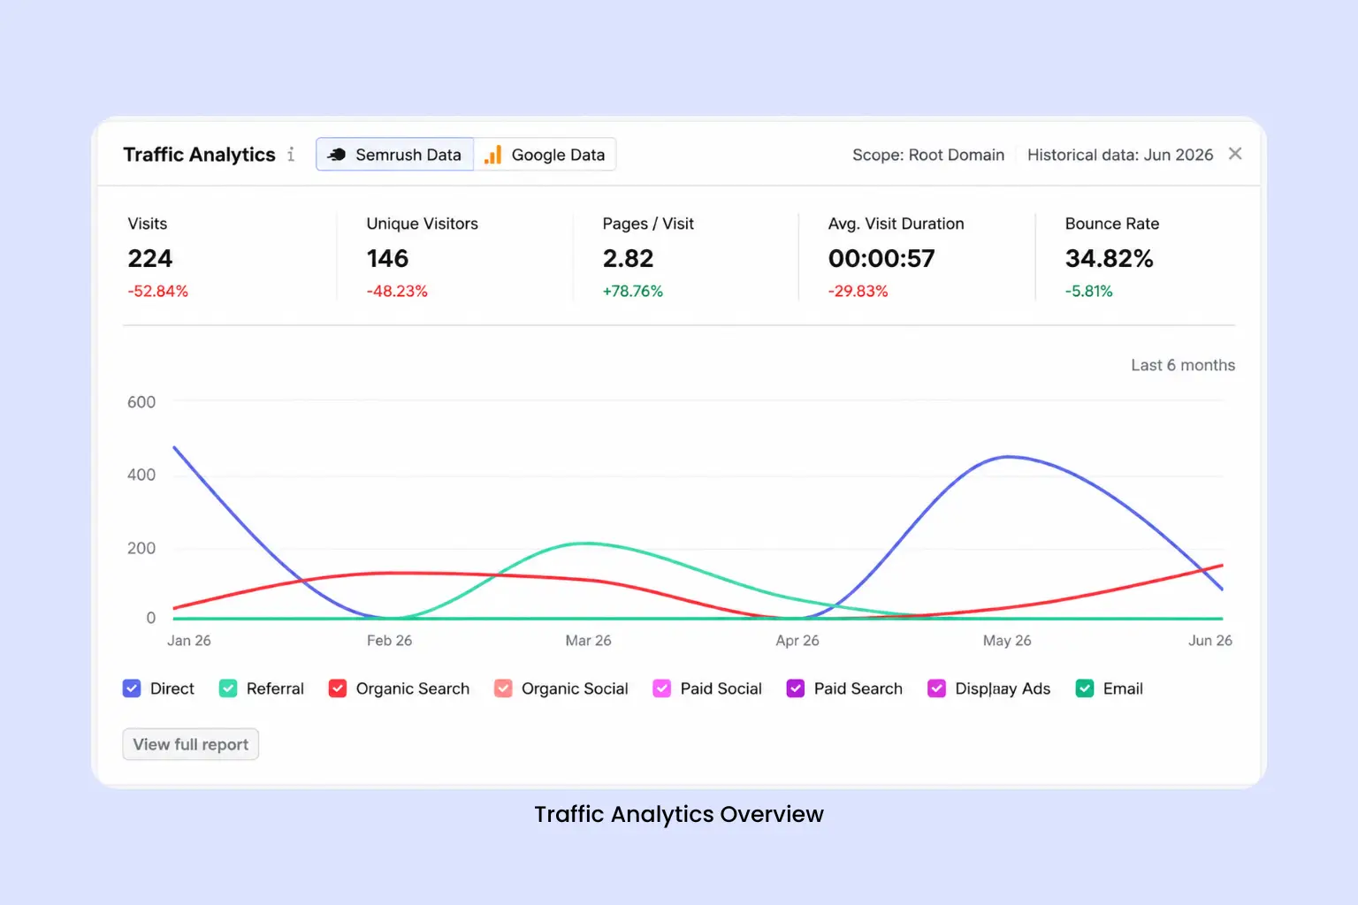The image size is (1358, 905).
Task: Click the info icon beside Traffic Analytics
Action: [290, 155]
